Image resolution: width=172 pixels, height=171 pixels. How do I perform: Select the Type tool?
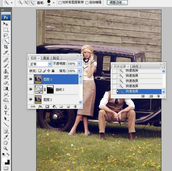6,113
